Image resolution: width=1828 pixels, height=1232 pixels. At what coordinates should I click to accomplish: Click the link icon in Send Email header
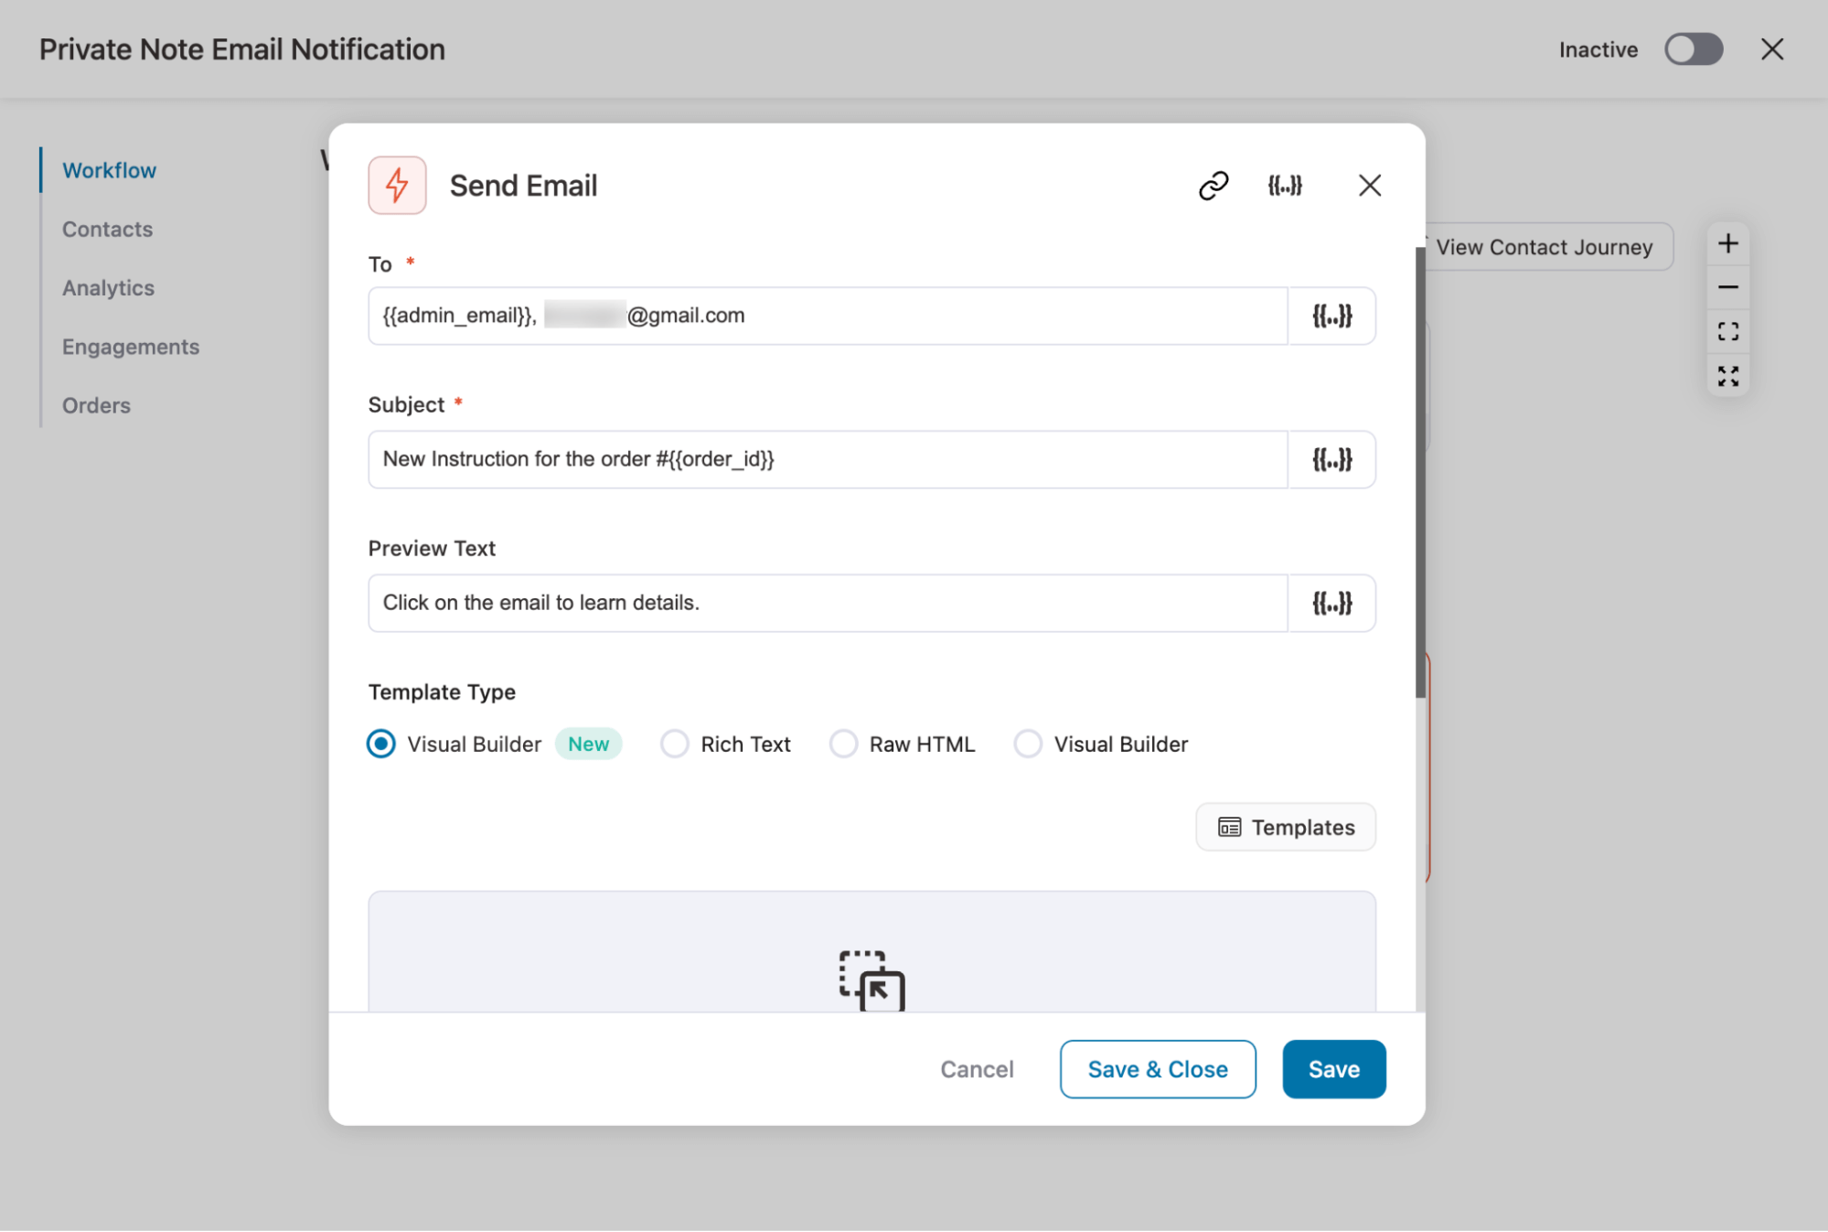[x=1213, y=186]
